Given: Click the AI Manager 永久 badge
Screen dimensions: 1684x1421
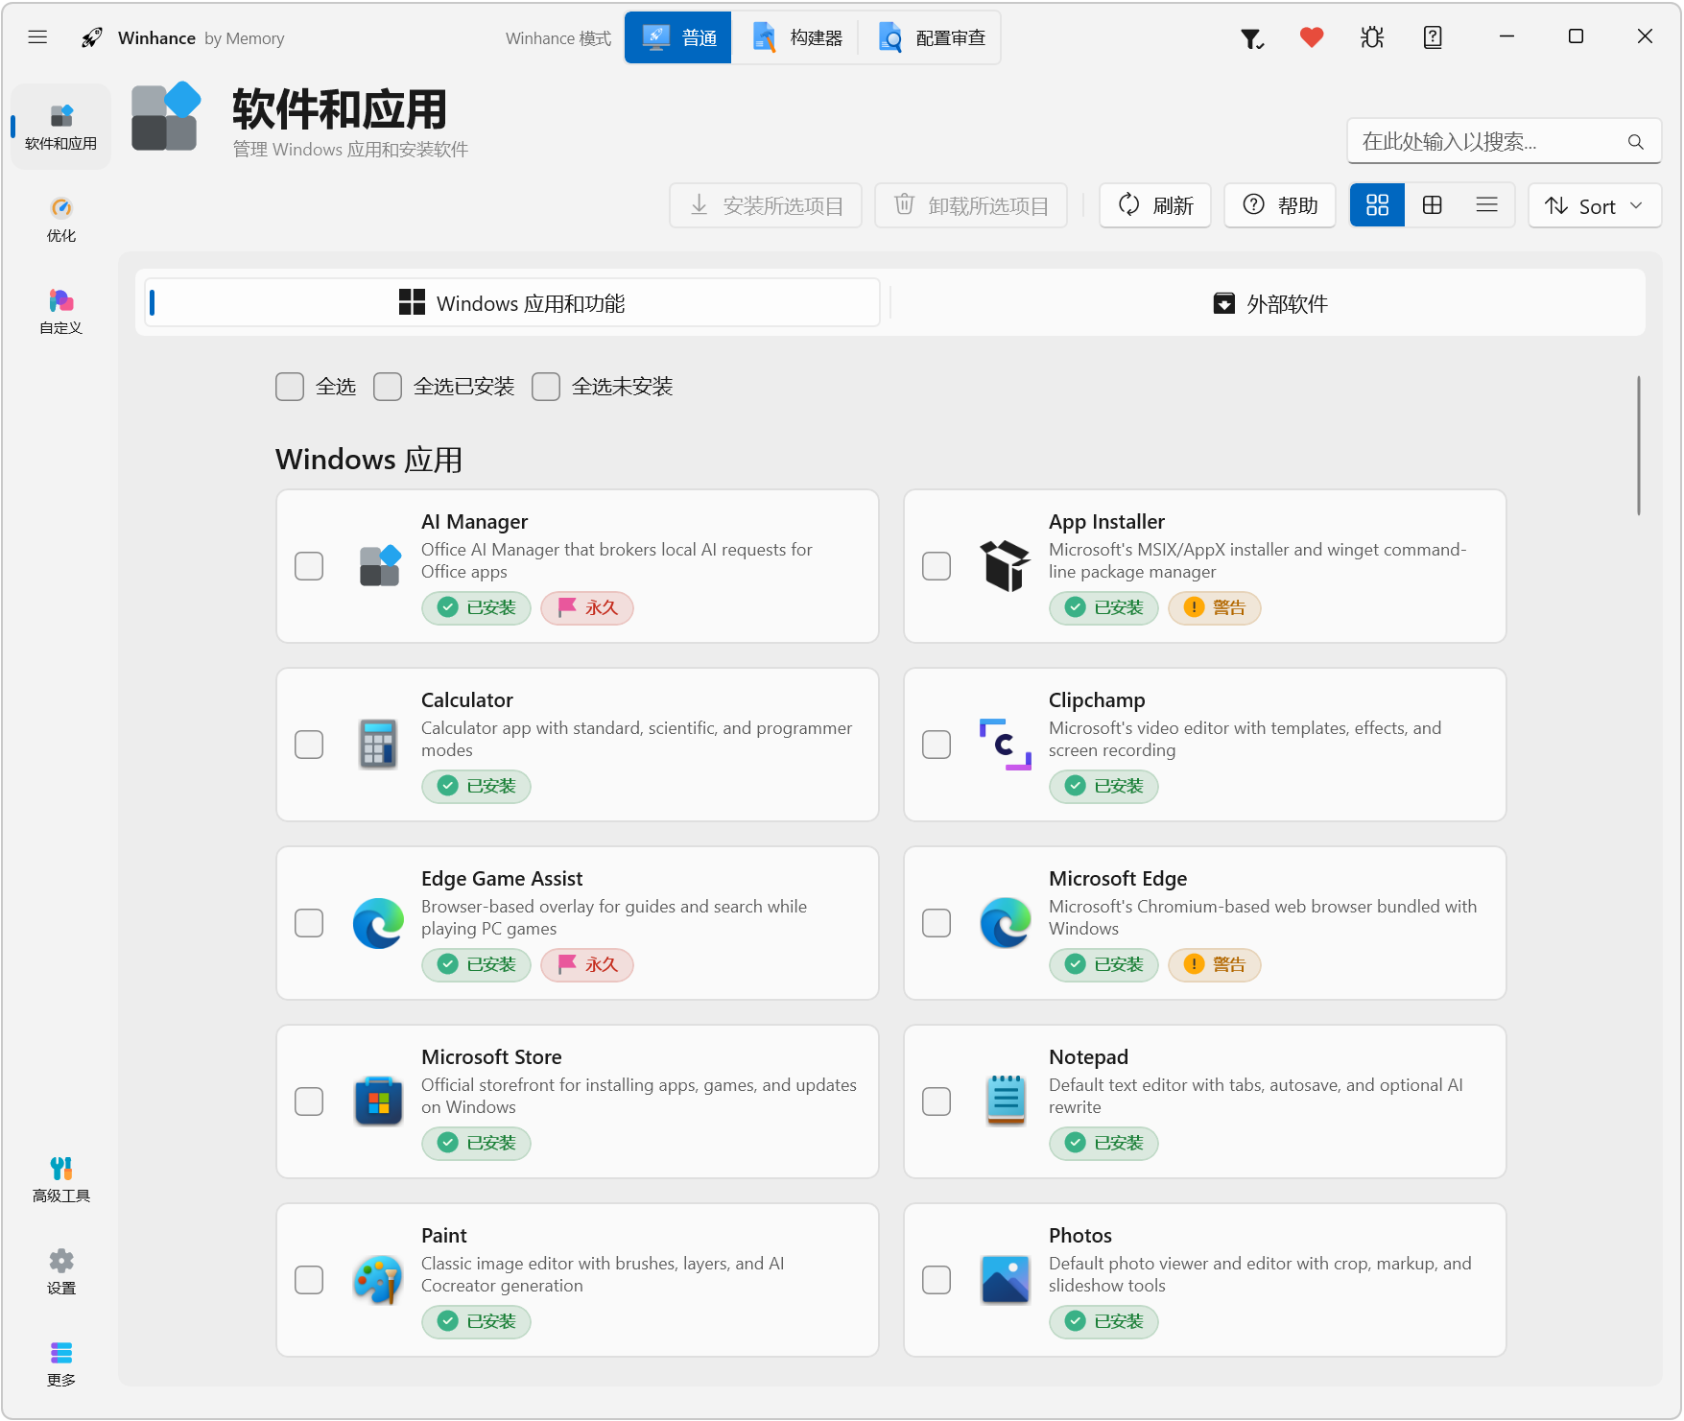Looking at the screenshot, I should tap(587, 608).
